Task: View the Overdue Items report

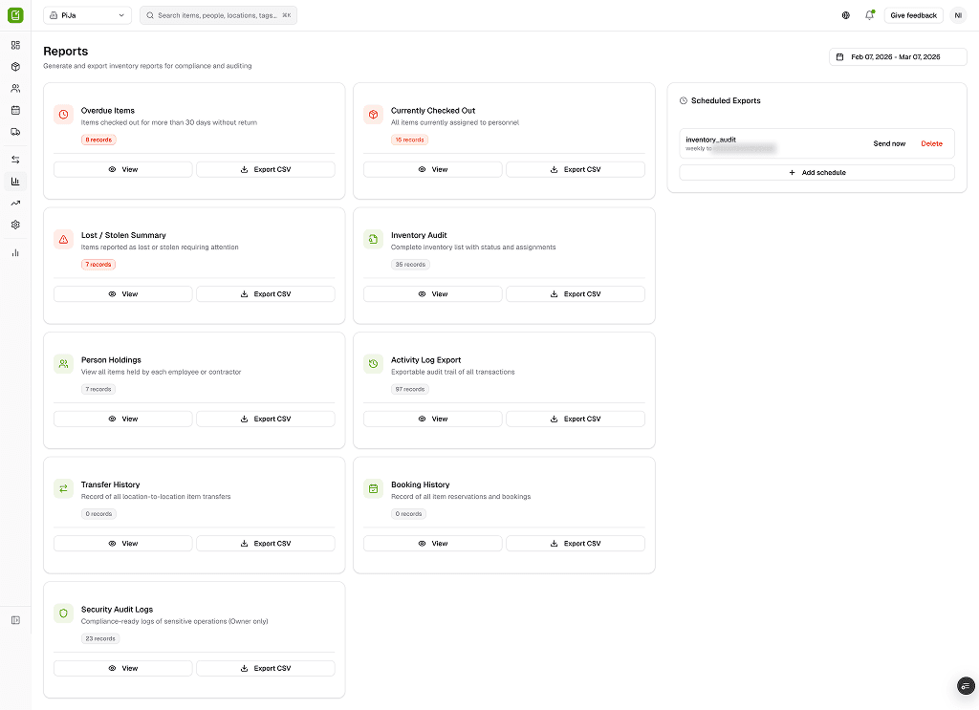Action: (122, 169)
